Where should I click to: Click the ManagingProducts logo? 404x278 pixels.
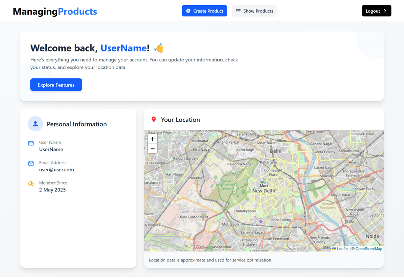[x=55, y=11]
